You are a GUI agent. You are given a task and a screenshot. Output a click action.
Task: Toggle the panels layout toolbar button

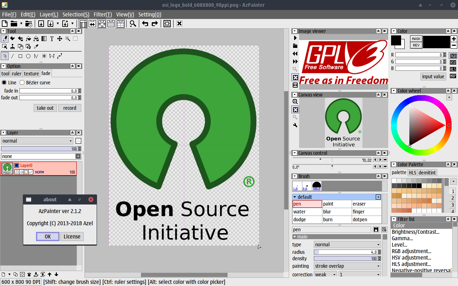[x=83, y=24]
